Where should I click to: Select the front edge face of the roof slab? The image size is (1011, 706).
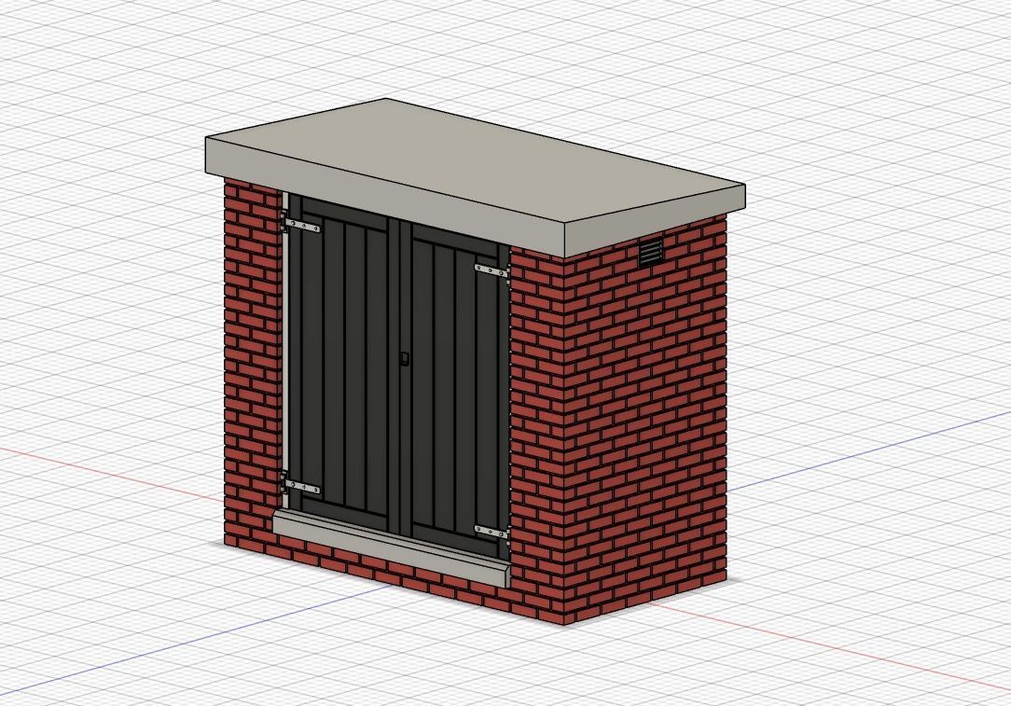coord(385,197)
